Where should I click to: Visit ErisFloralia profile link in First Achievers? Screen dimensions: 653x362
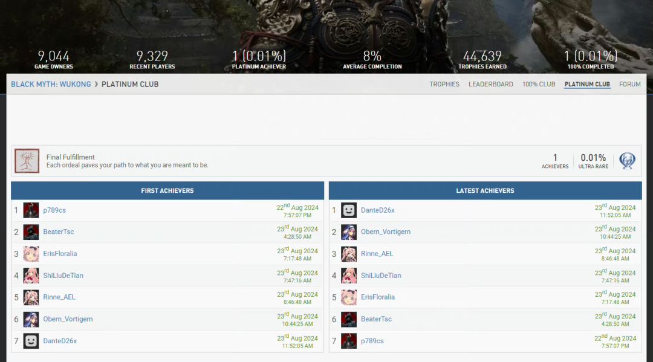click(x=60, y=253)
